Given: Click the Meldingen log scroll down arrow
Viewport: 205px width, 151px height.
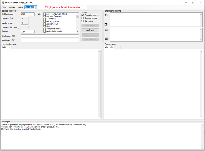Looking at the screenshot, I should pos(202,148).
